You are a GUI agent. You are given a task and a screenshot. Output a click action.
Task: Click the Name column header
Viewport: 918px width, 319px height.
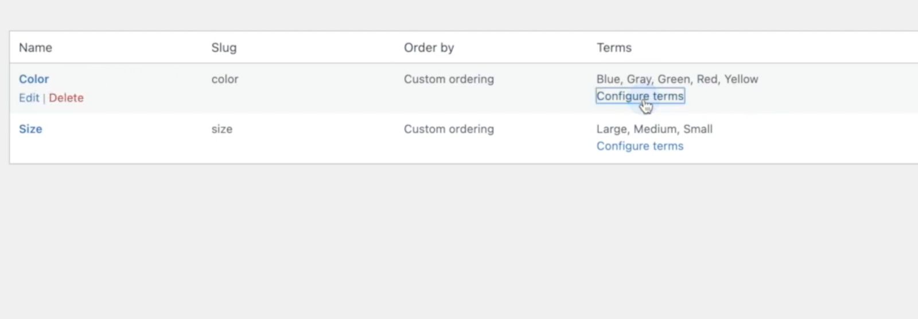pos(36,48)
